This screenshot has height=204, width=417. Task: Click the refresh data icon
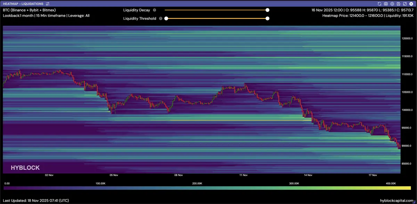380,3
